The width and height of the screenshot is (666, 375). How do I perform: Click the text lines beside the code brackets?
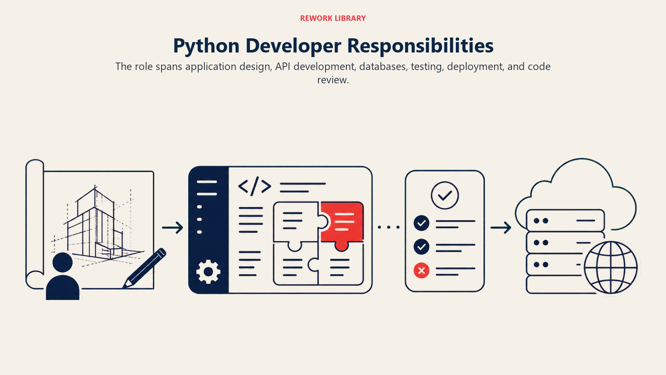[x=303, y=187]
